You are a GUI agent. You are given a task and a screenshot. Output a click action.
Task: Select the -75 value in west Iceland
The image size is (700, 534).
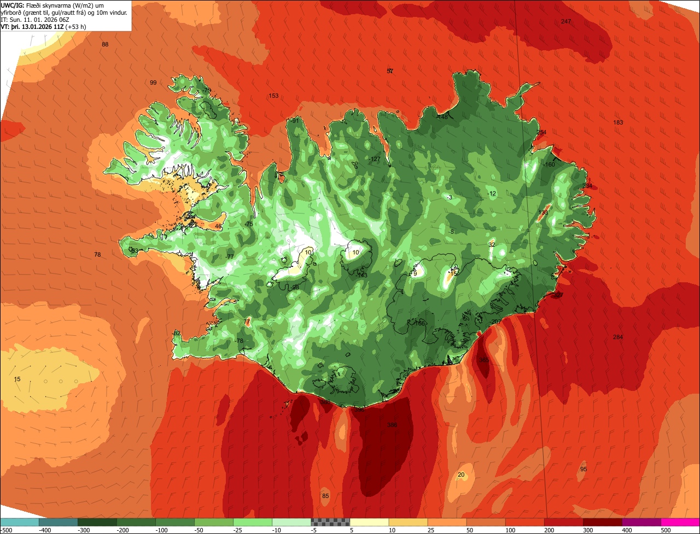pos(249,224)
